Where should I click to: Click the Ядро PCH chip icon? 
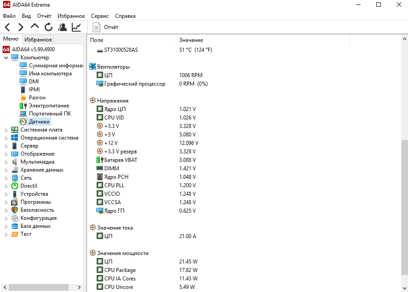tap(99, 177)
